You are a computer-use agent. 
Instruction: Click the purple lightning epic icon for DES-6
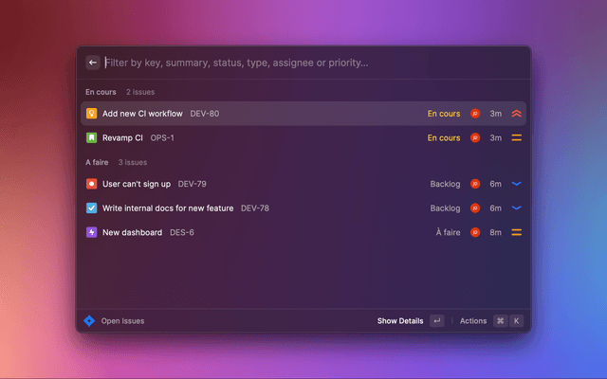[x=91, y=232]
